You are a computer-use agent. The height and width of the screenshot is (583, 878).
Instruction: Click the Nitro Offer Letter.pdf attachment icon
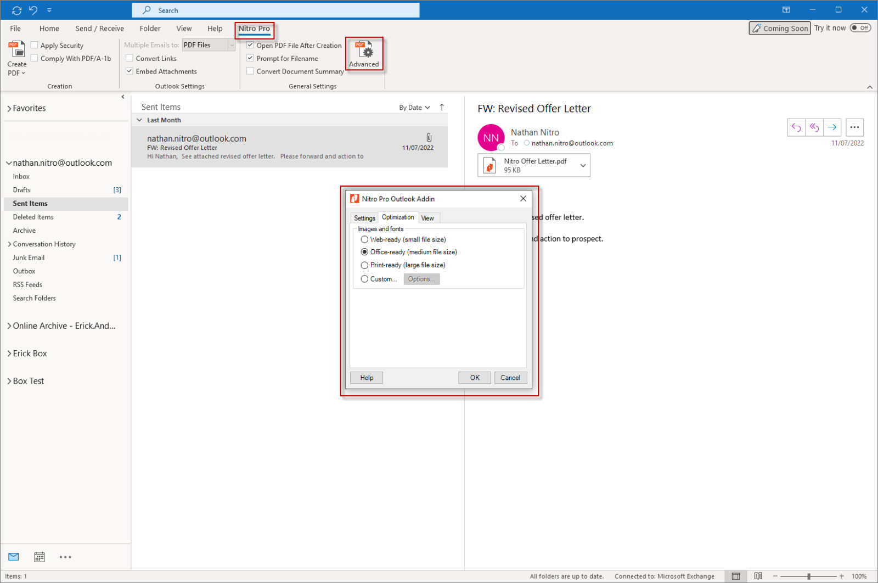pos(490,165)
